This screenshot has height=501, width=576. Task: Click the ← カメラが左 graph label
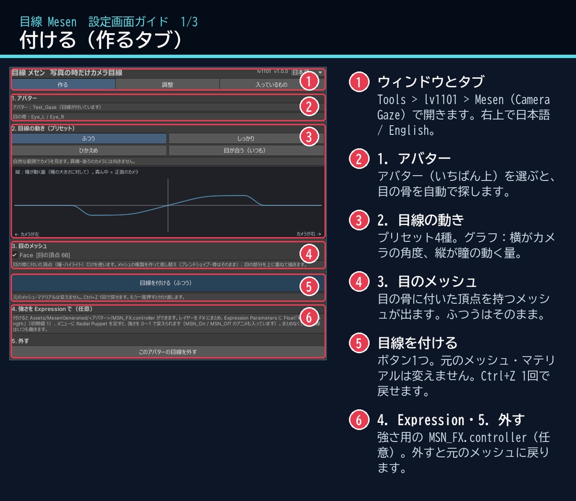coord(27,234)
